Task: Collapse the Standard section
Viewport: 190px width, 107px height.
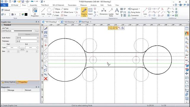Action: 2,25
